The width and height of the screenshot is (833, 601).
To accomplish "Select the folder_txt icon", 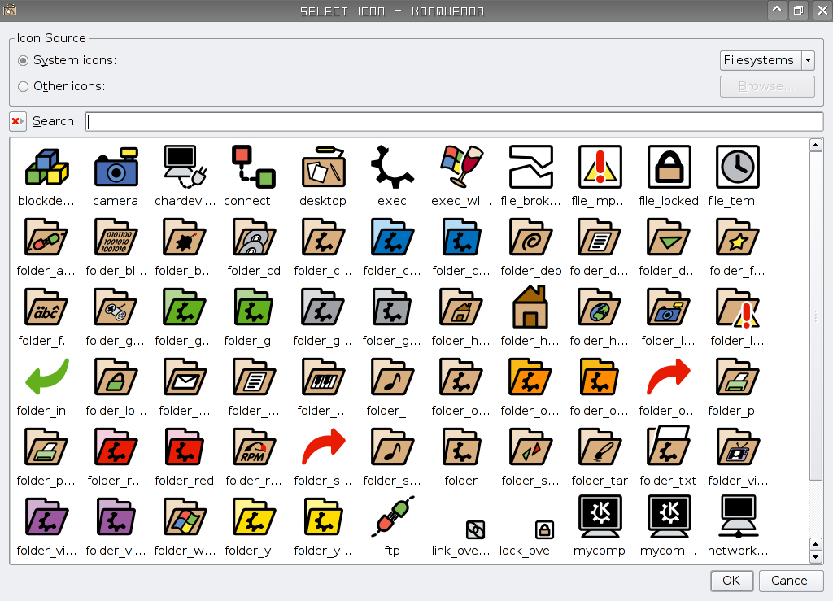I will pyautogui.click(x=669, y=446).
